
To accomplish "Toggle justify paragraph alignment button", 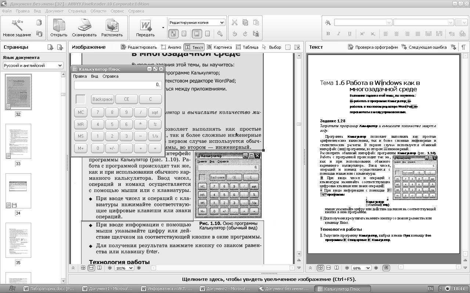I will pos(417,34).
